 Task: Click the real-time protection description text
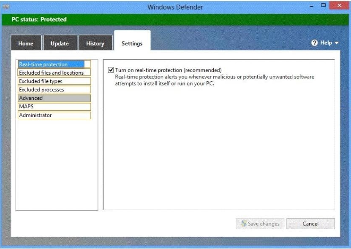tap(215, 80)
